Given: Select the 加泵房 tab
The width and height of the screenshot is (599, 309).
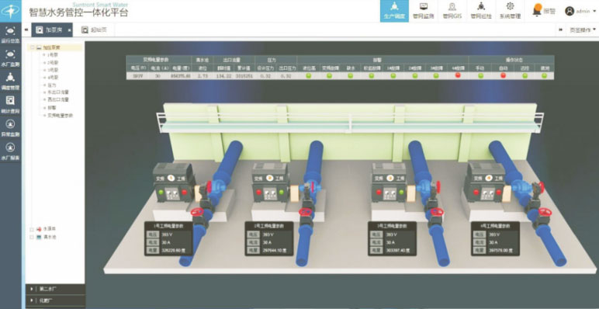Looking at the screenshot, I should pos(52,30).
